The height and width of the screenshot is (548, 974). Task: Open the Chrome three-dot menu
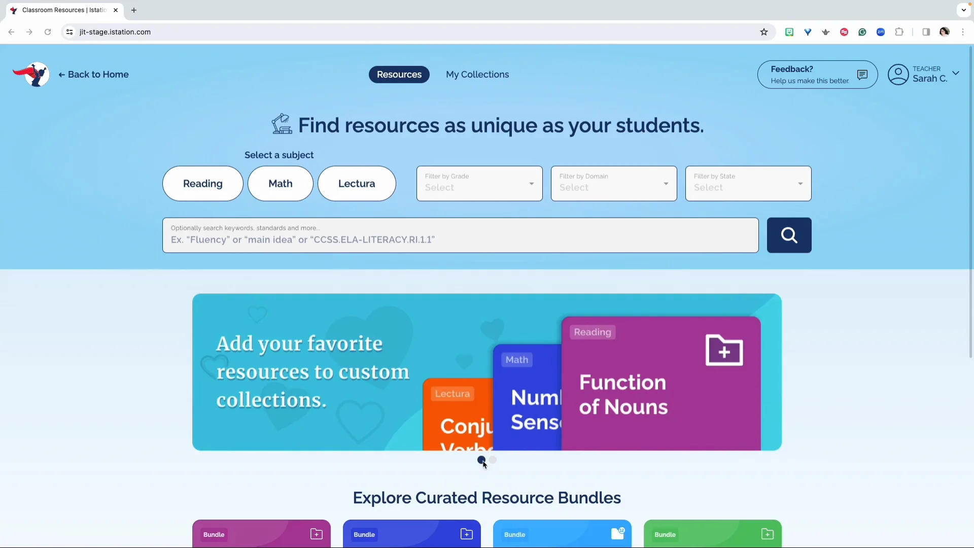963,32
